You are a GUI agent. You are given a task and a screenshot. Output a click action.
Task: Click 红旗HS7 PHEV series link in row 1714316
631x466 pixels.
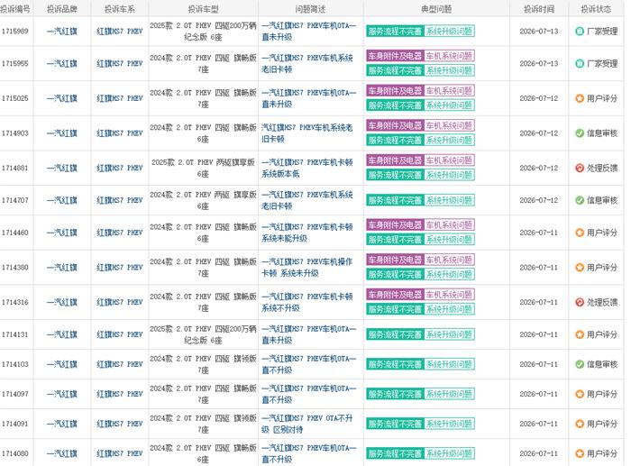(120, 302)
